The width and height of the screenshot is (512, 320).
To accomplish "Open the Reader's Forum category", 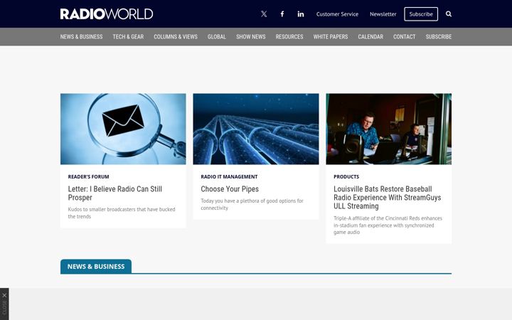I will pos(88,176).
